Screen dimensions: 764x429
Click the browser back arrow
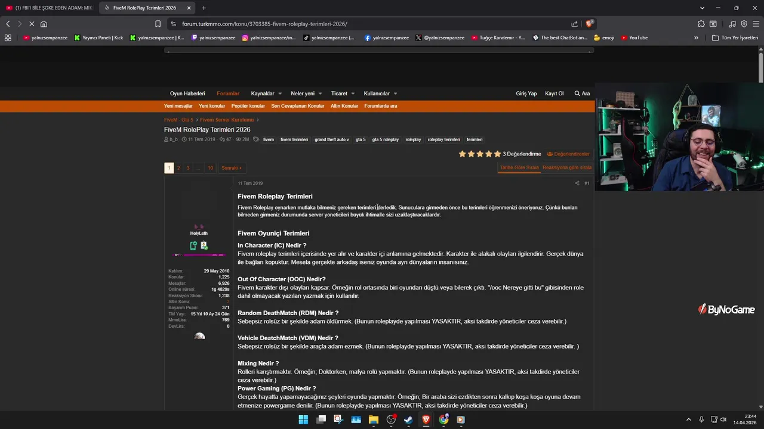tap(8, 24)
